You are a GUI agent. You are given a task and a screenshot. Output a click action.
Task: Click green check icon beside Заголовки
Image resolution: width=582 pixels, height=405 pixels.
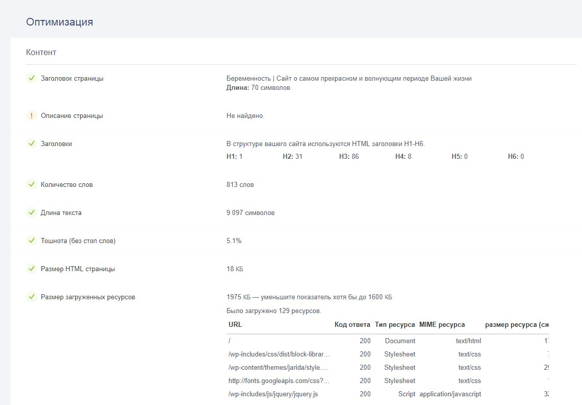(x=32, y=144)
